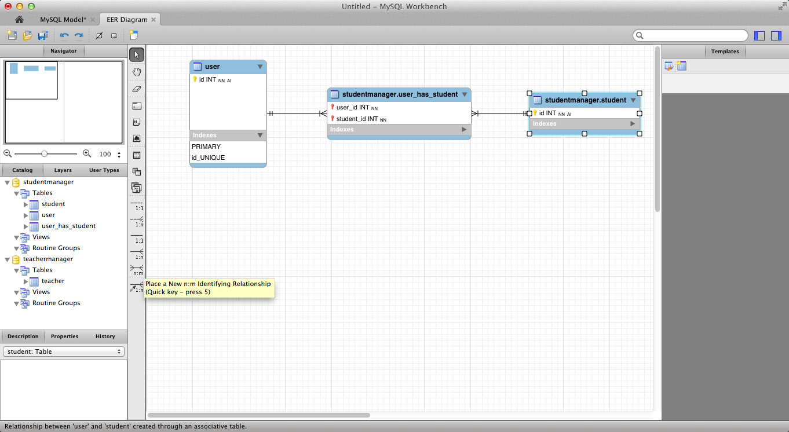789x432 pixels.
Task: Open the Catalog tab
Action: 22,170
